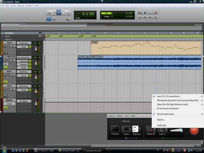The image size is (204, 153).
Task: Click the Compressor insert button
Action: coord(24,61)
